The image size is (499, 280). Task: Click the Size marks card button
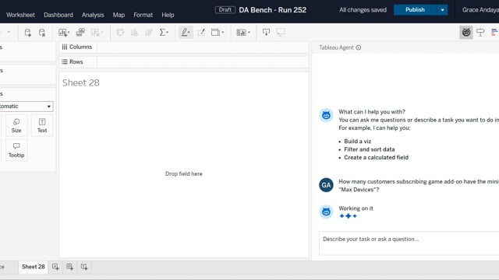[16, 126]
